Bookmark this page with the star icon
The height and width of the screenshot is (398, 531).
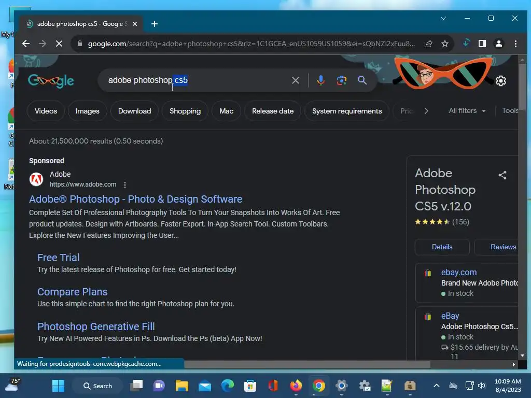pos(444,44)
